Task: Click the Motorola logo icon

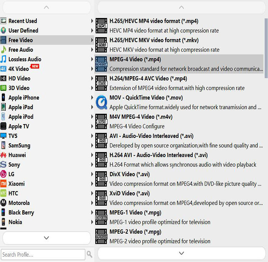Action: click(3, 203)
